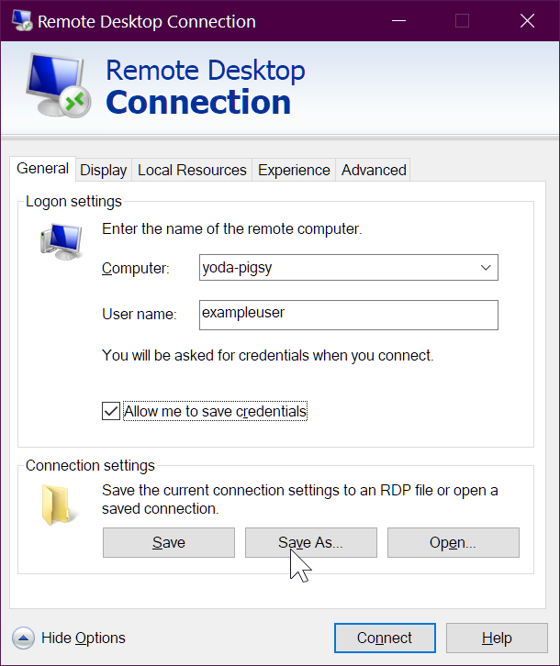The height and width of the screenshot is (666, 560).
Task: Click the Remote Desktop title bar icon
Action: click(x=21, y=21)
